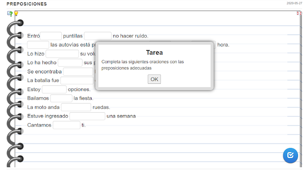Click the blank just before 'hora.'
Screen dimensions: 307x173
[x=203, y=45]
